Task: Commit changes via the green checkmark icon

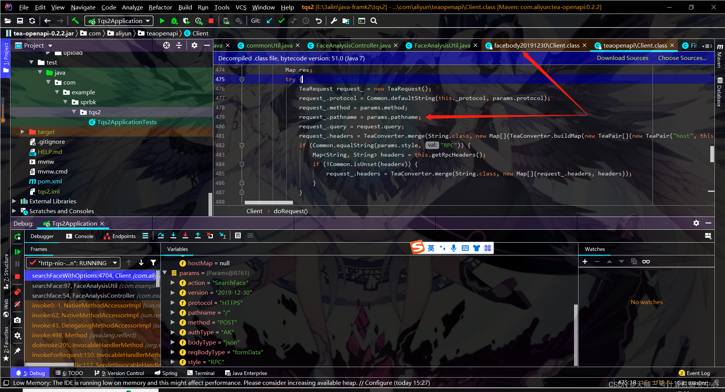Action: point(281,21)
